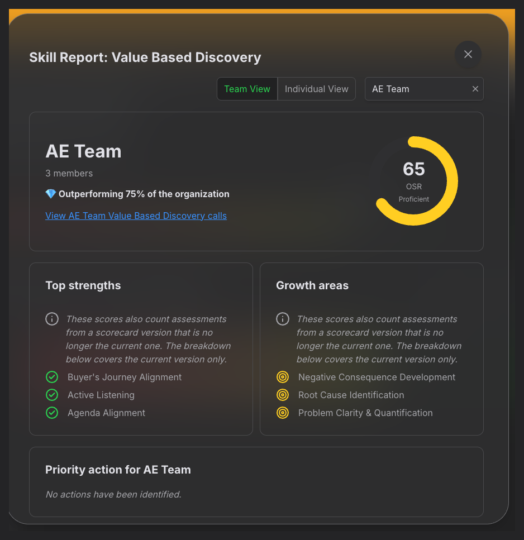Viewport: 524px width, 540px height.
Task: Click the diamond icon beside Outperforming 75%
Action: coord(51,194)
